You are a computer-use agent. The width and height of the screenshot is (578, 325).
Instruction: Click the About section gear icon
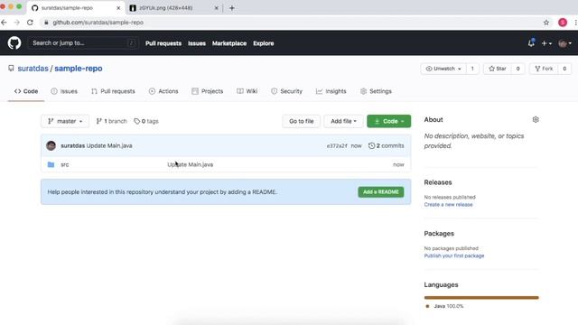tap(536, 119)
